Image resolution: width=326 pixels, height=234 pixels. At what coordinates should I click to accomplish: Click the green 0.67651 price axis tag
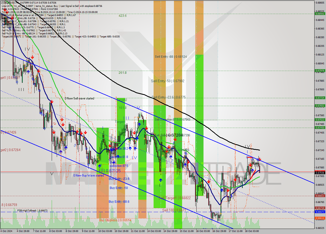tap(320, 106)
